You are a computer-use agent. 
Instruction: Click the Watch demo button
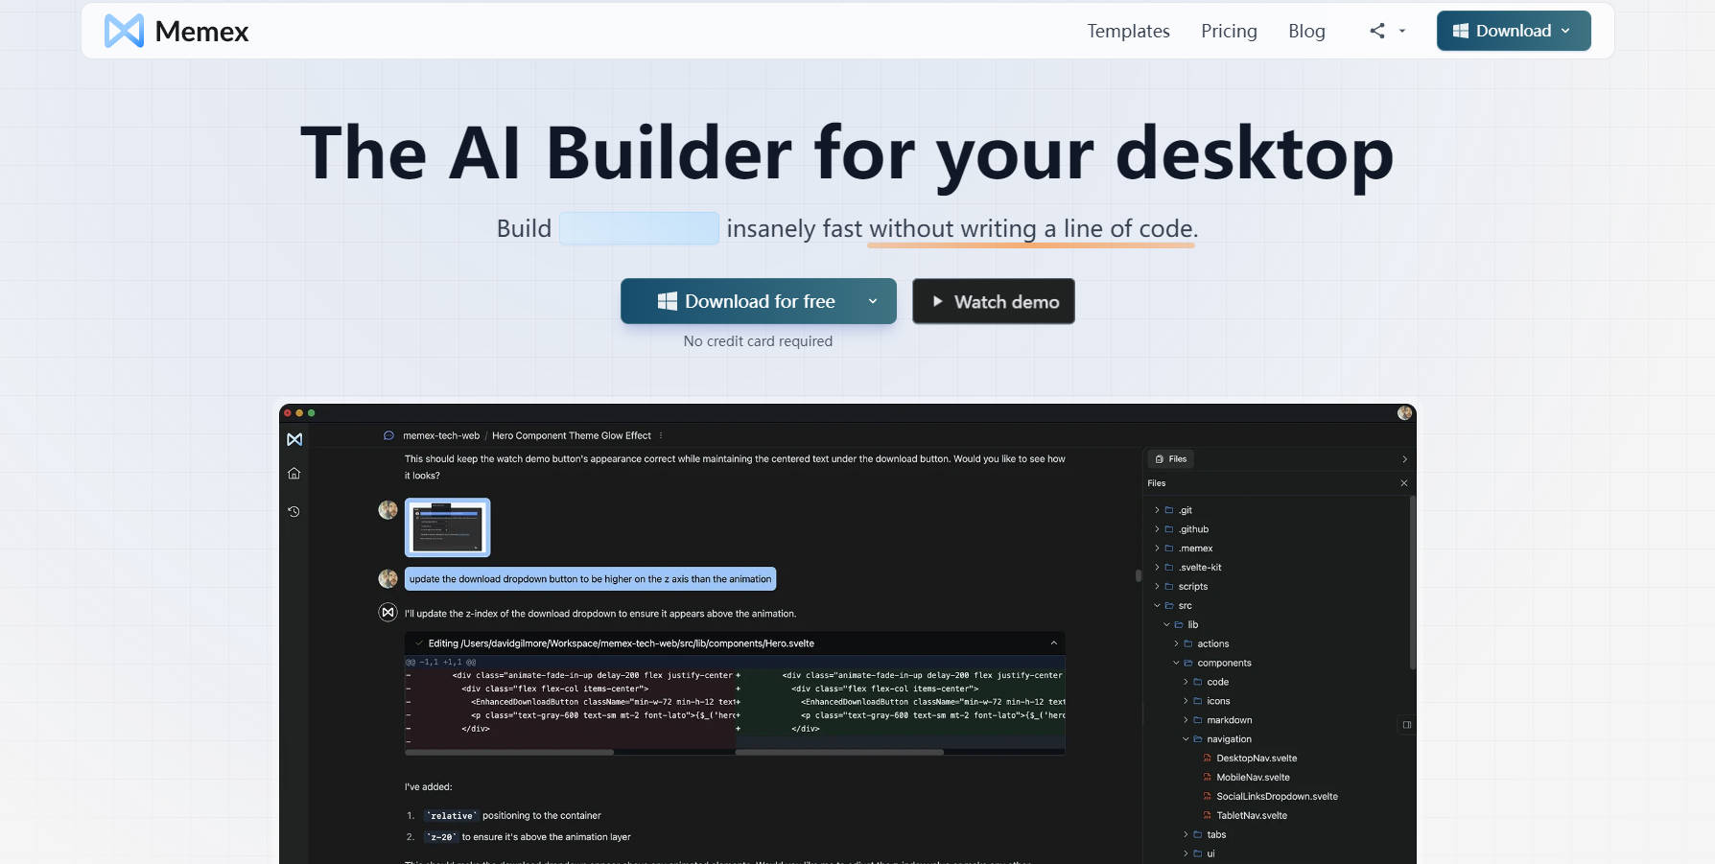[x=993, y=300]
